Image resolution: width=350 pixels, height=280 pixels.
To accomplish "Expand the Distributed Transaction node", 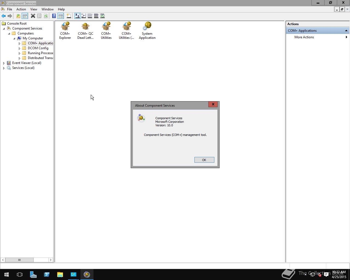I will point(19,58).
